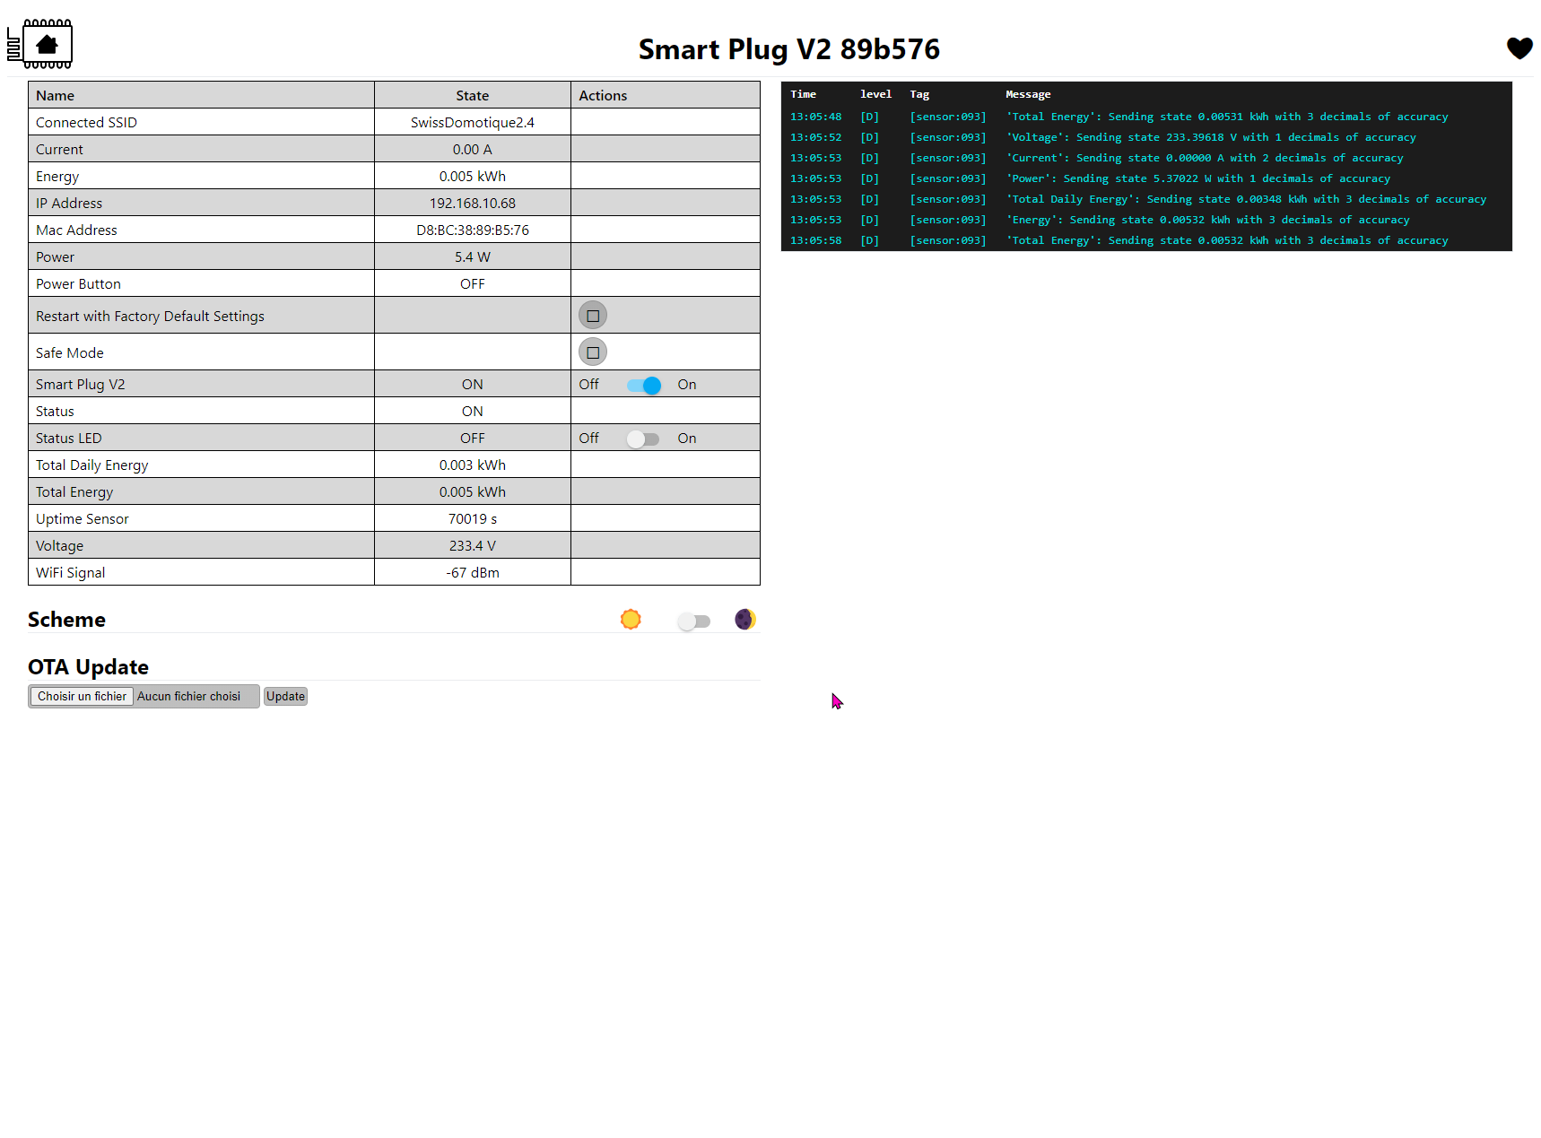
Task: Click the D8:BC:38:89:B5:76 MAC value
Action: coord(473,230)
